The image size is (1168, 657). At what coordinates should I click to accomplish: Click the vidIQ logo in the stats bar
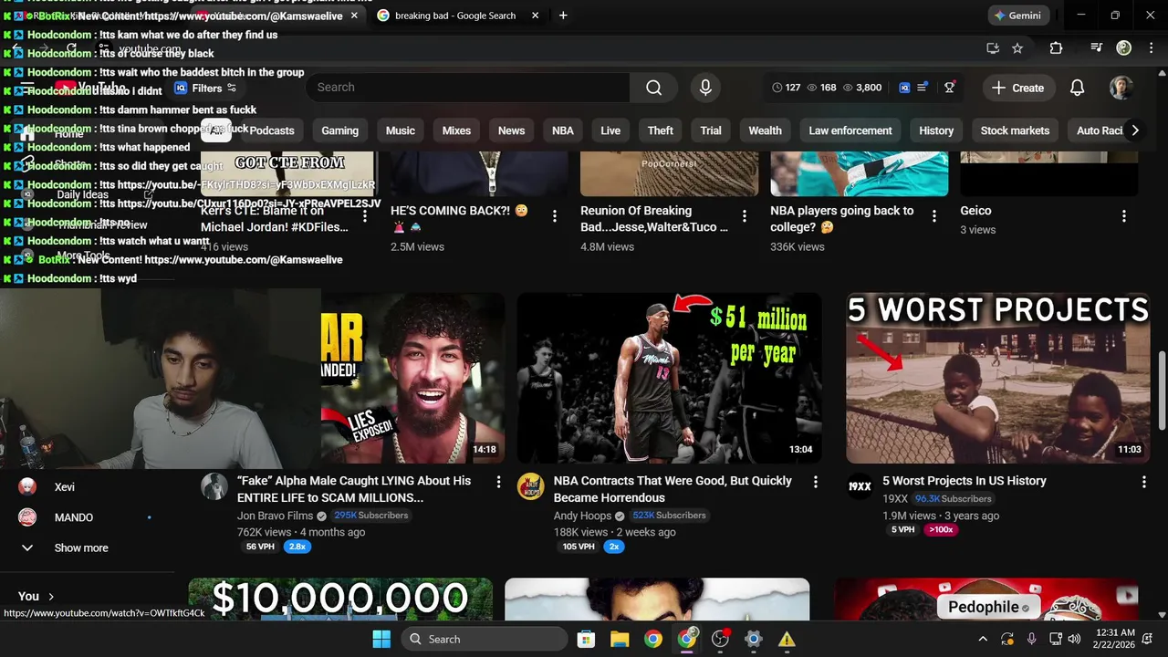(x=904, y=88)
